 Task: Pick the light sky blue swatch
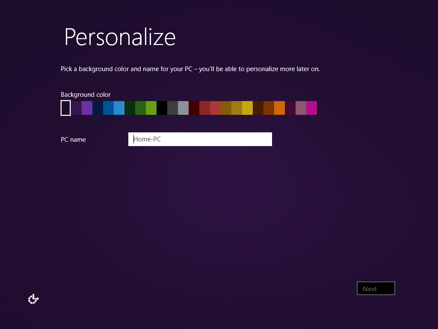coord(119,108)
